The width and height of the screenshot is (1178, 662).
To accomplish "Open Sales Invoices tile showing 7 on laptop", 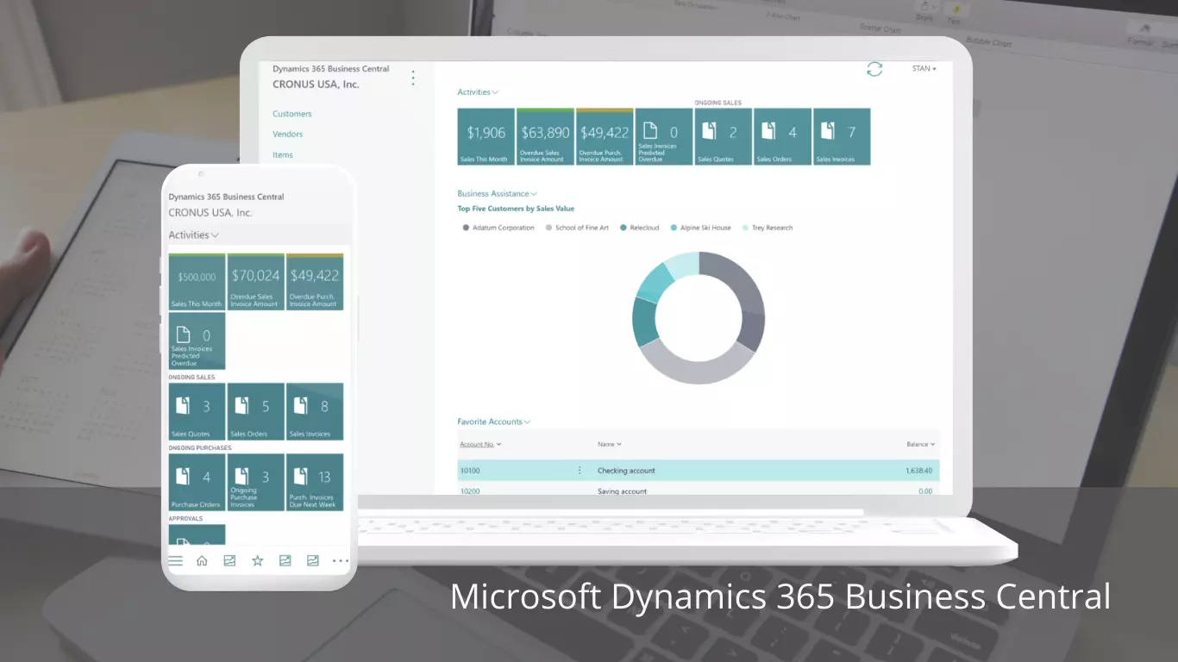I will tap(842, 136).
